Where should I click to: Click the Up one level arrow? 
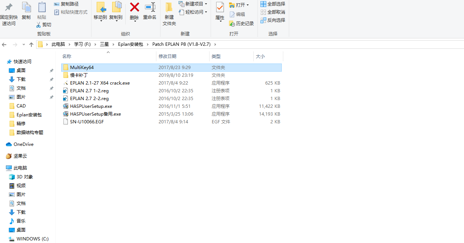31,44
